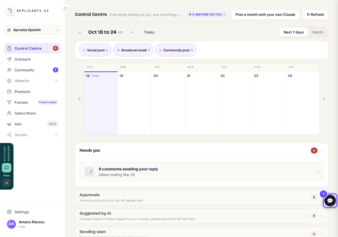Open Settings in the sidebar
The image size is (338, 237).
[32, 212]
